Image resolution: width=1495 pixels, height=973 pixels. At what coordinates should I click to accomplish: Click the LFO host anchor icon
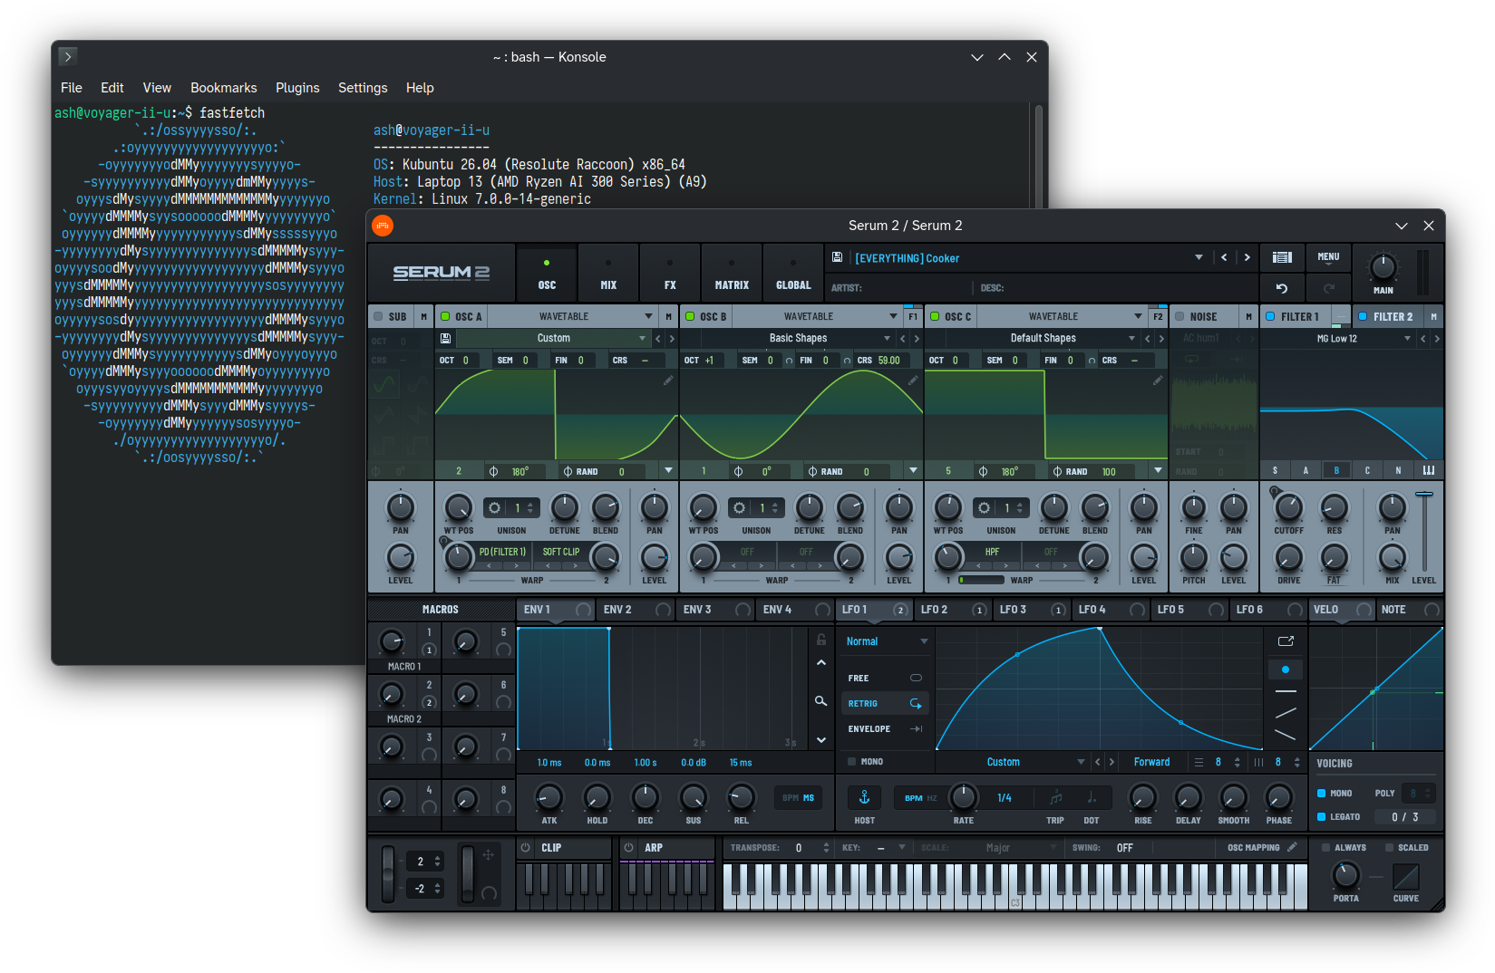pos(864,797)
